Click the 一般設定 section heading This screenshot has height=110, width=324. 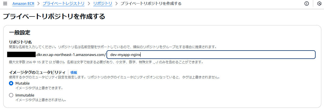pyautogui.click(x=20, y=32)
